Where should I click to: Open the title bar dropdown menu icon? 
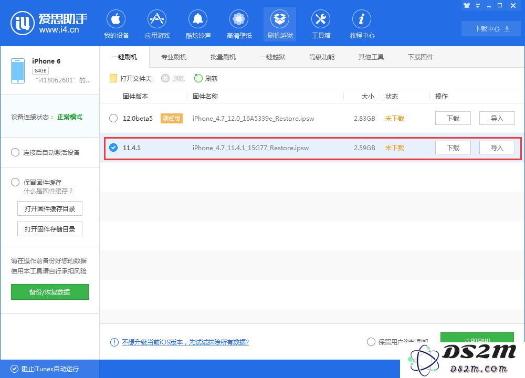[478, 6]
